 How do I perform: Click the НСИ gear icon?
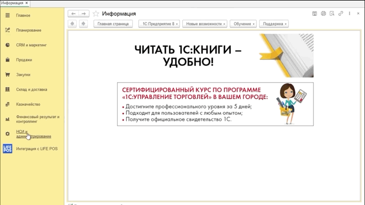(x=8, y=134)
